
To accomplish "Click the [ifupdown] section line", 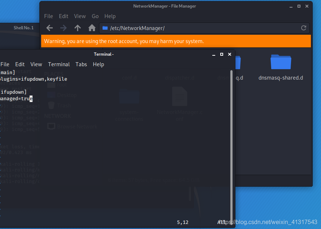I will click(13, 92).
